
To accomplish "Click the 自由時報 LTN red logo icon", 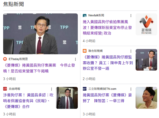I will 5,89.
